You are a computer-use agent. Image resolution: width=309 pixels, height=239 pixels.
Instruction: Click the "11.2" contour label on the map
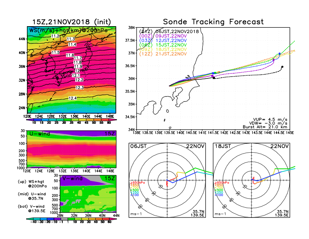click(x=55, y=36)
